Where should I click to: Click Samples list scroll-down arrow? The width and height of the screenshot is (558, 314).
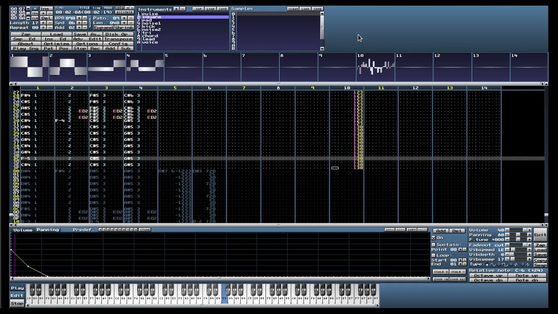tap(322, 48)
